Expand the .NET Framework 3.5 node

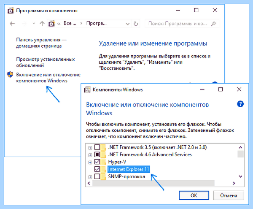pos(90,148)
